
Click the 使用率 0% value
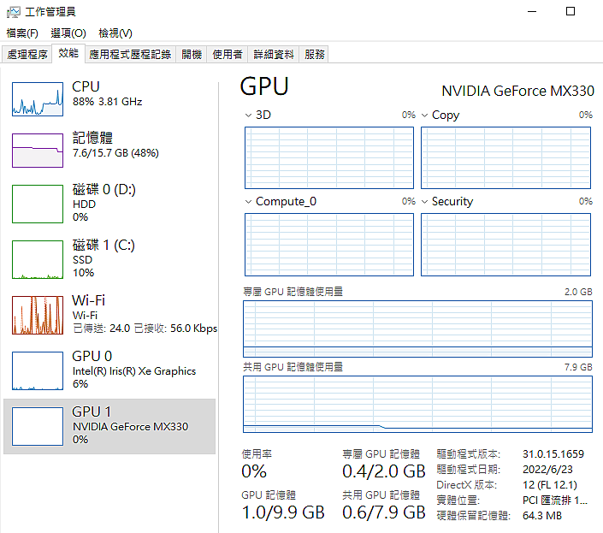click(254, 471)
